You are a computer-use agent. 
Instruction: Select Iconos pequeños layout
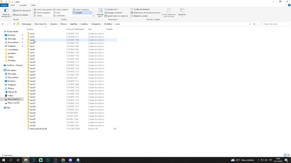(42, 13)
